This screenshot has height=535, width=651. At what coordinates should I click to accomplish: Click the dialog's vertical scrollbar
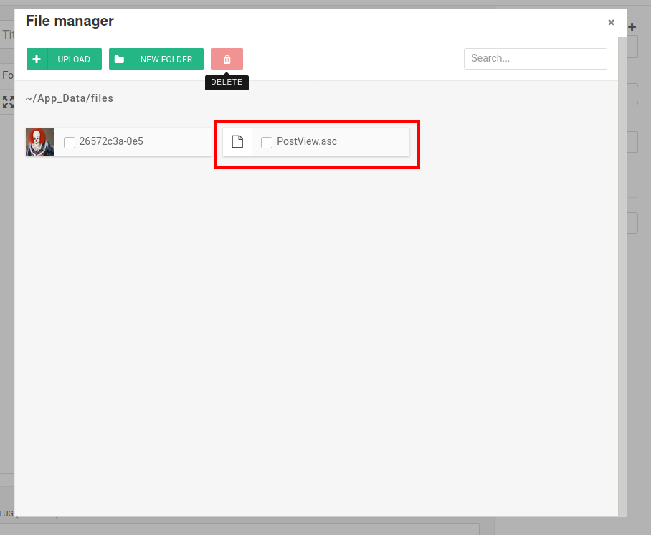point(621,287)
